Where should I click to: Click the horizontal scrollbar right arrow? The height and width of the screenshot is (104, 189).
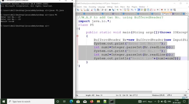point(186,92)
